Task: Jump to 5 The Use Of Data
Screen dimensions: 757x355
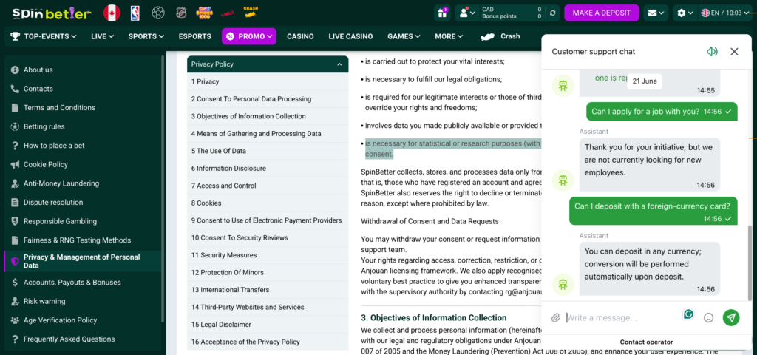Action: 268,151
